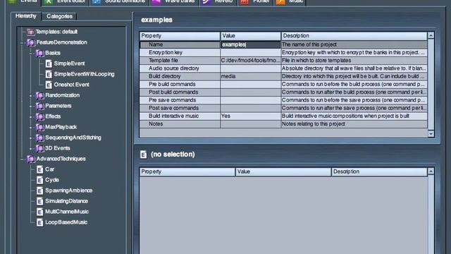Viewport: 451px width, 254px height.
Task: Click the Template file path value
Action: 250,61
